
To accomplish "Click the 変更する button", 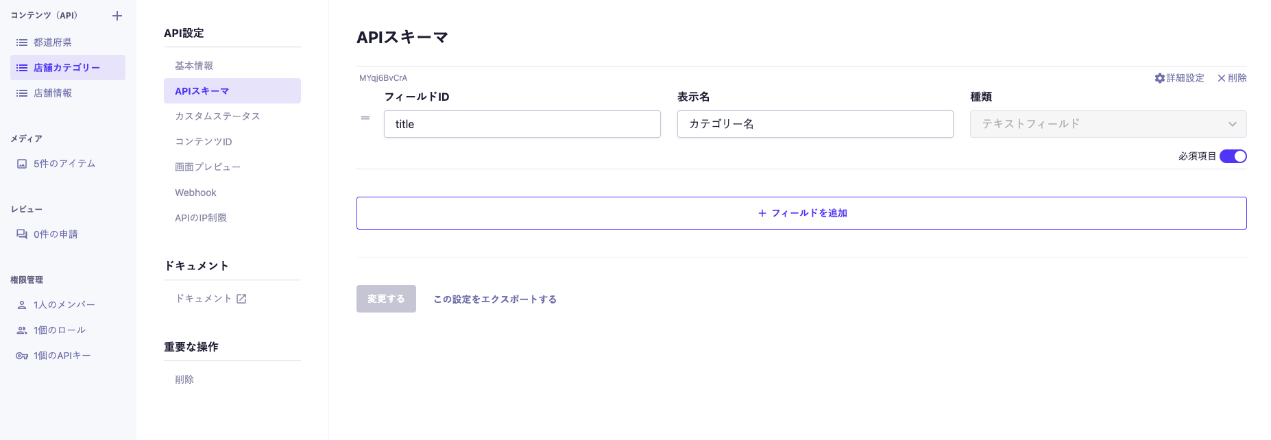I will [x=386, y=299].
